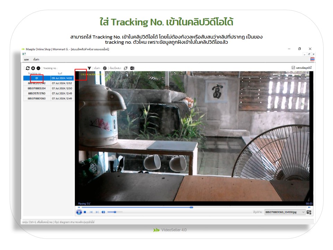Open the 'ตั้งค่า' menu

click(x=36, y=59)
